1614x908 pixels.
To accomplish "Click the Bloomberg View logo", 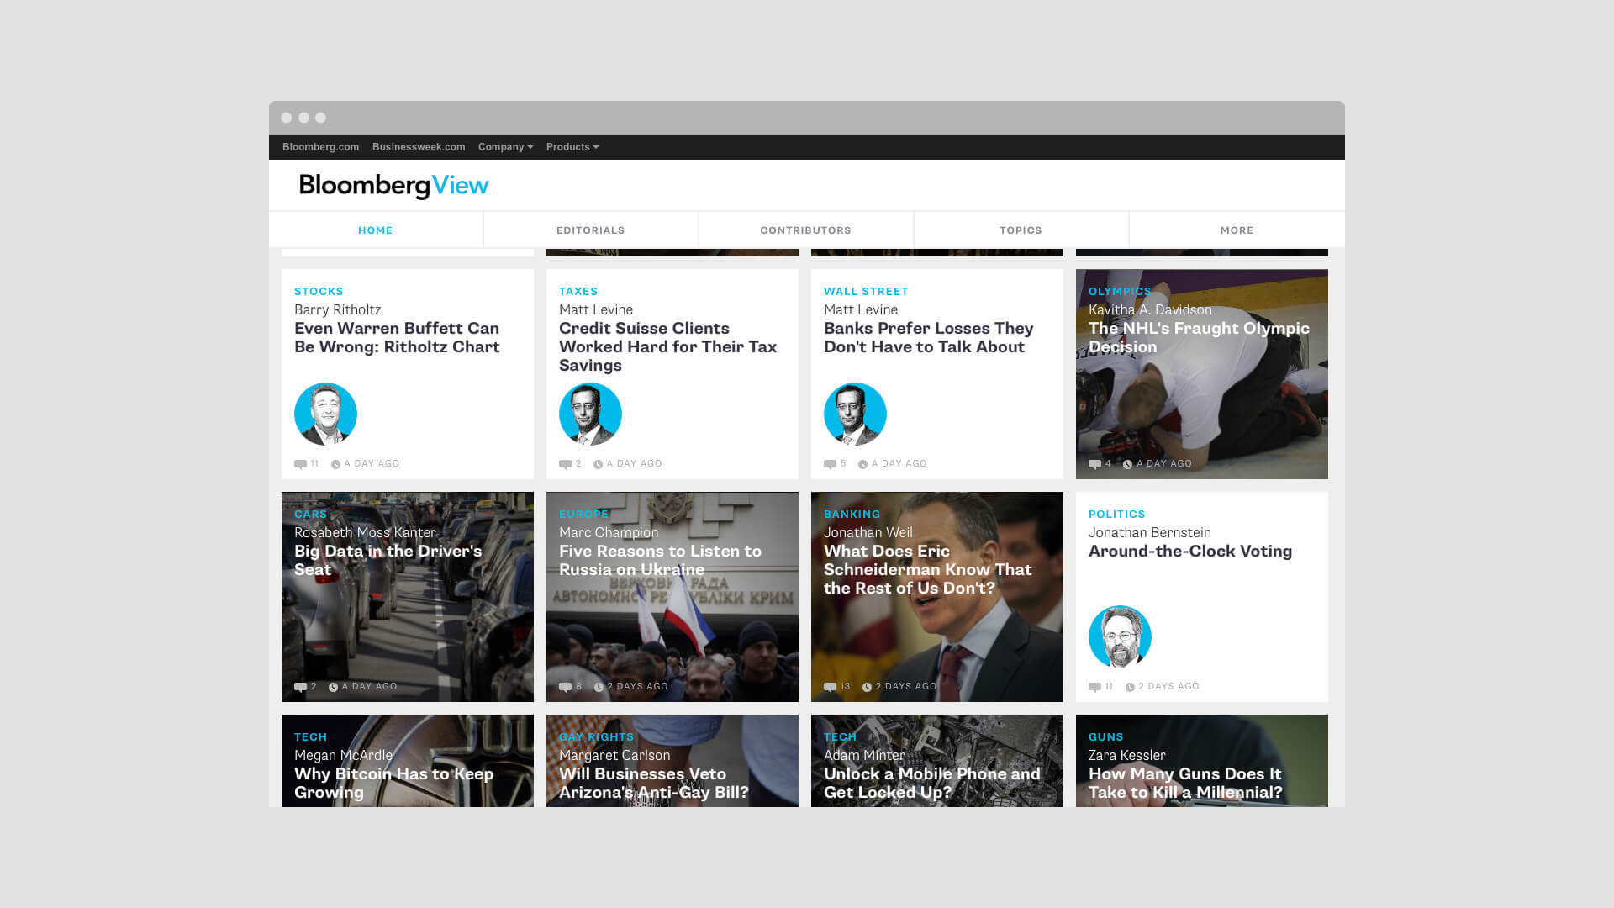I will pyautogui.click(x=393, y=186).
